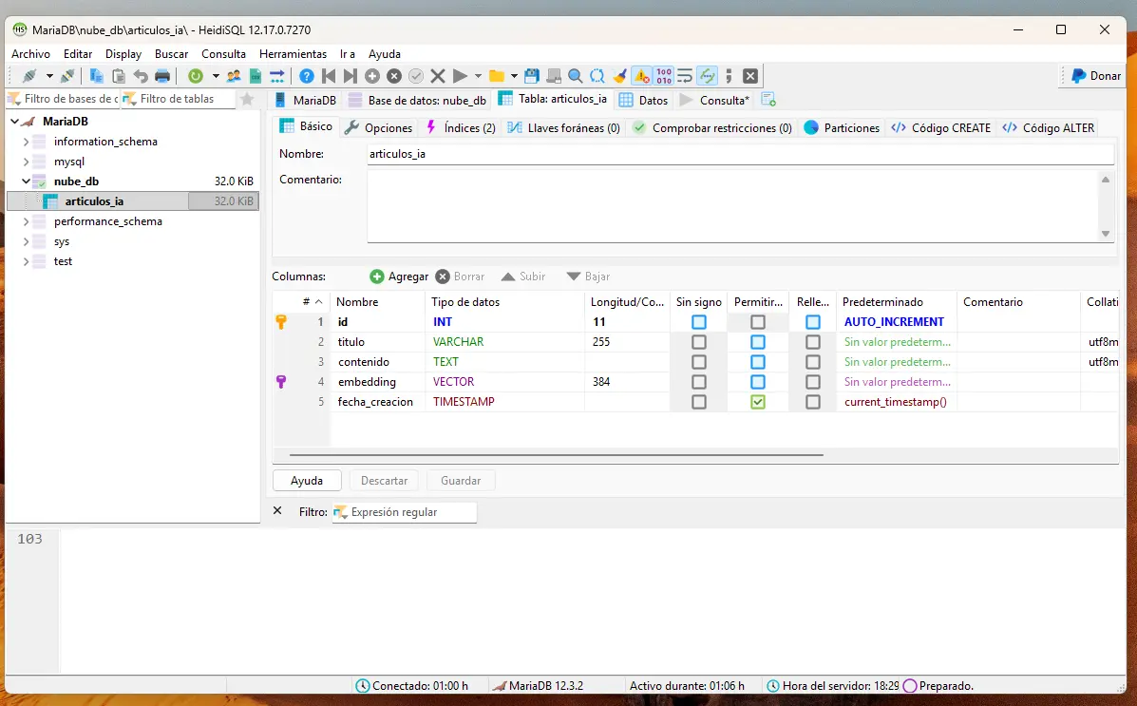Image resolution: width=1137 pixels, height=706 pixels.
Task: Toggle Sin signo checkbox for id column
Action: coord(698,321)
